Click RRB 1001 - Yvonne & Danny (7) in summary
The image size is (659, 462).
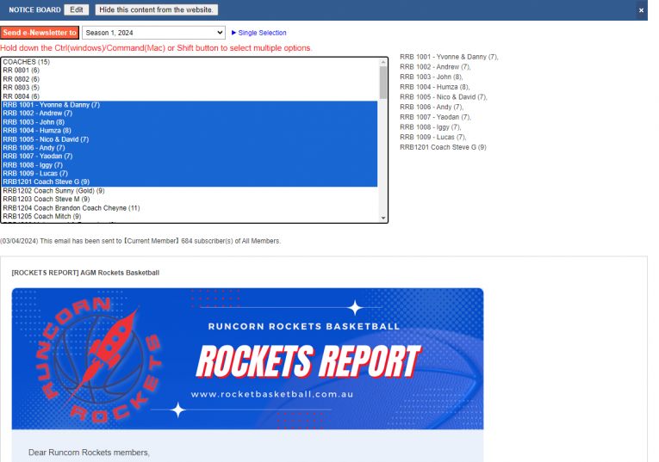point(449,57)
